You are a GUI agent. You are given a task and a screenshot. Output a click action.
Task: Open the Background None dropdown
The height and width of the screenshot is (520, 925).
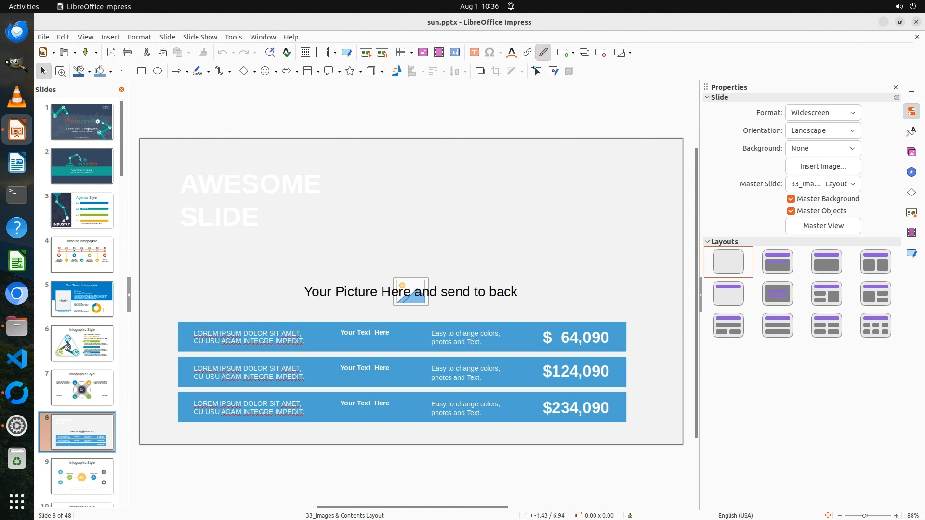click(x=823, y=148)
